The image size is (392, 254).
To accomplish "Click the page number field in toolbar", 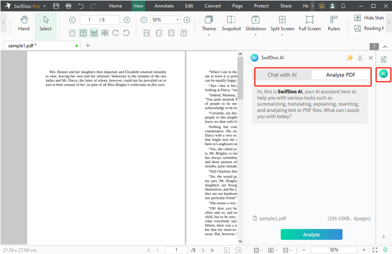I will [x=100, y=20].
